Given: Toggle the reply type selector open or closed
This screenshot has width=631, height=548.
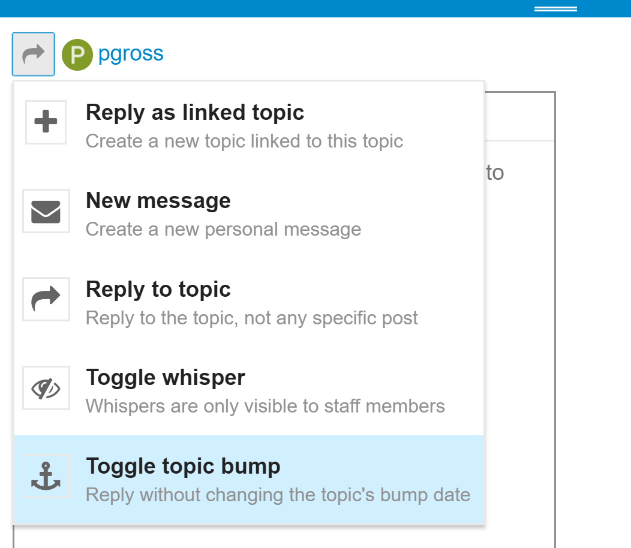Looking at the screenshot, I should click(x=33, y=54).
